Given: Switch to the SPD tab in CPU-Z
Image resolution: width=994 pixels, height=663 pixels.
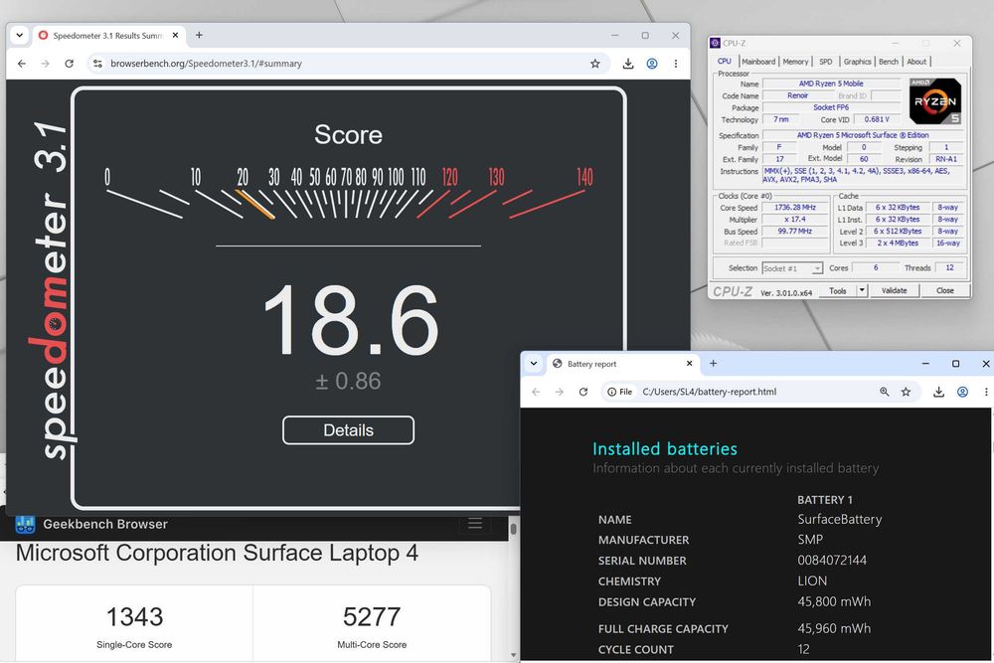Looking at the screenshot, I should pos(825,62).
